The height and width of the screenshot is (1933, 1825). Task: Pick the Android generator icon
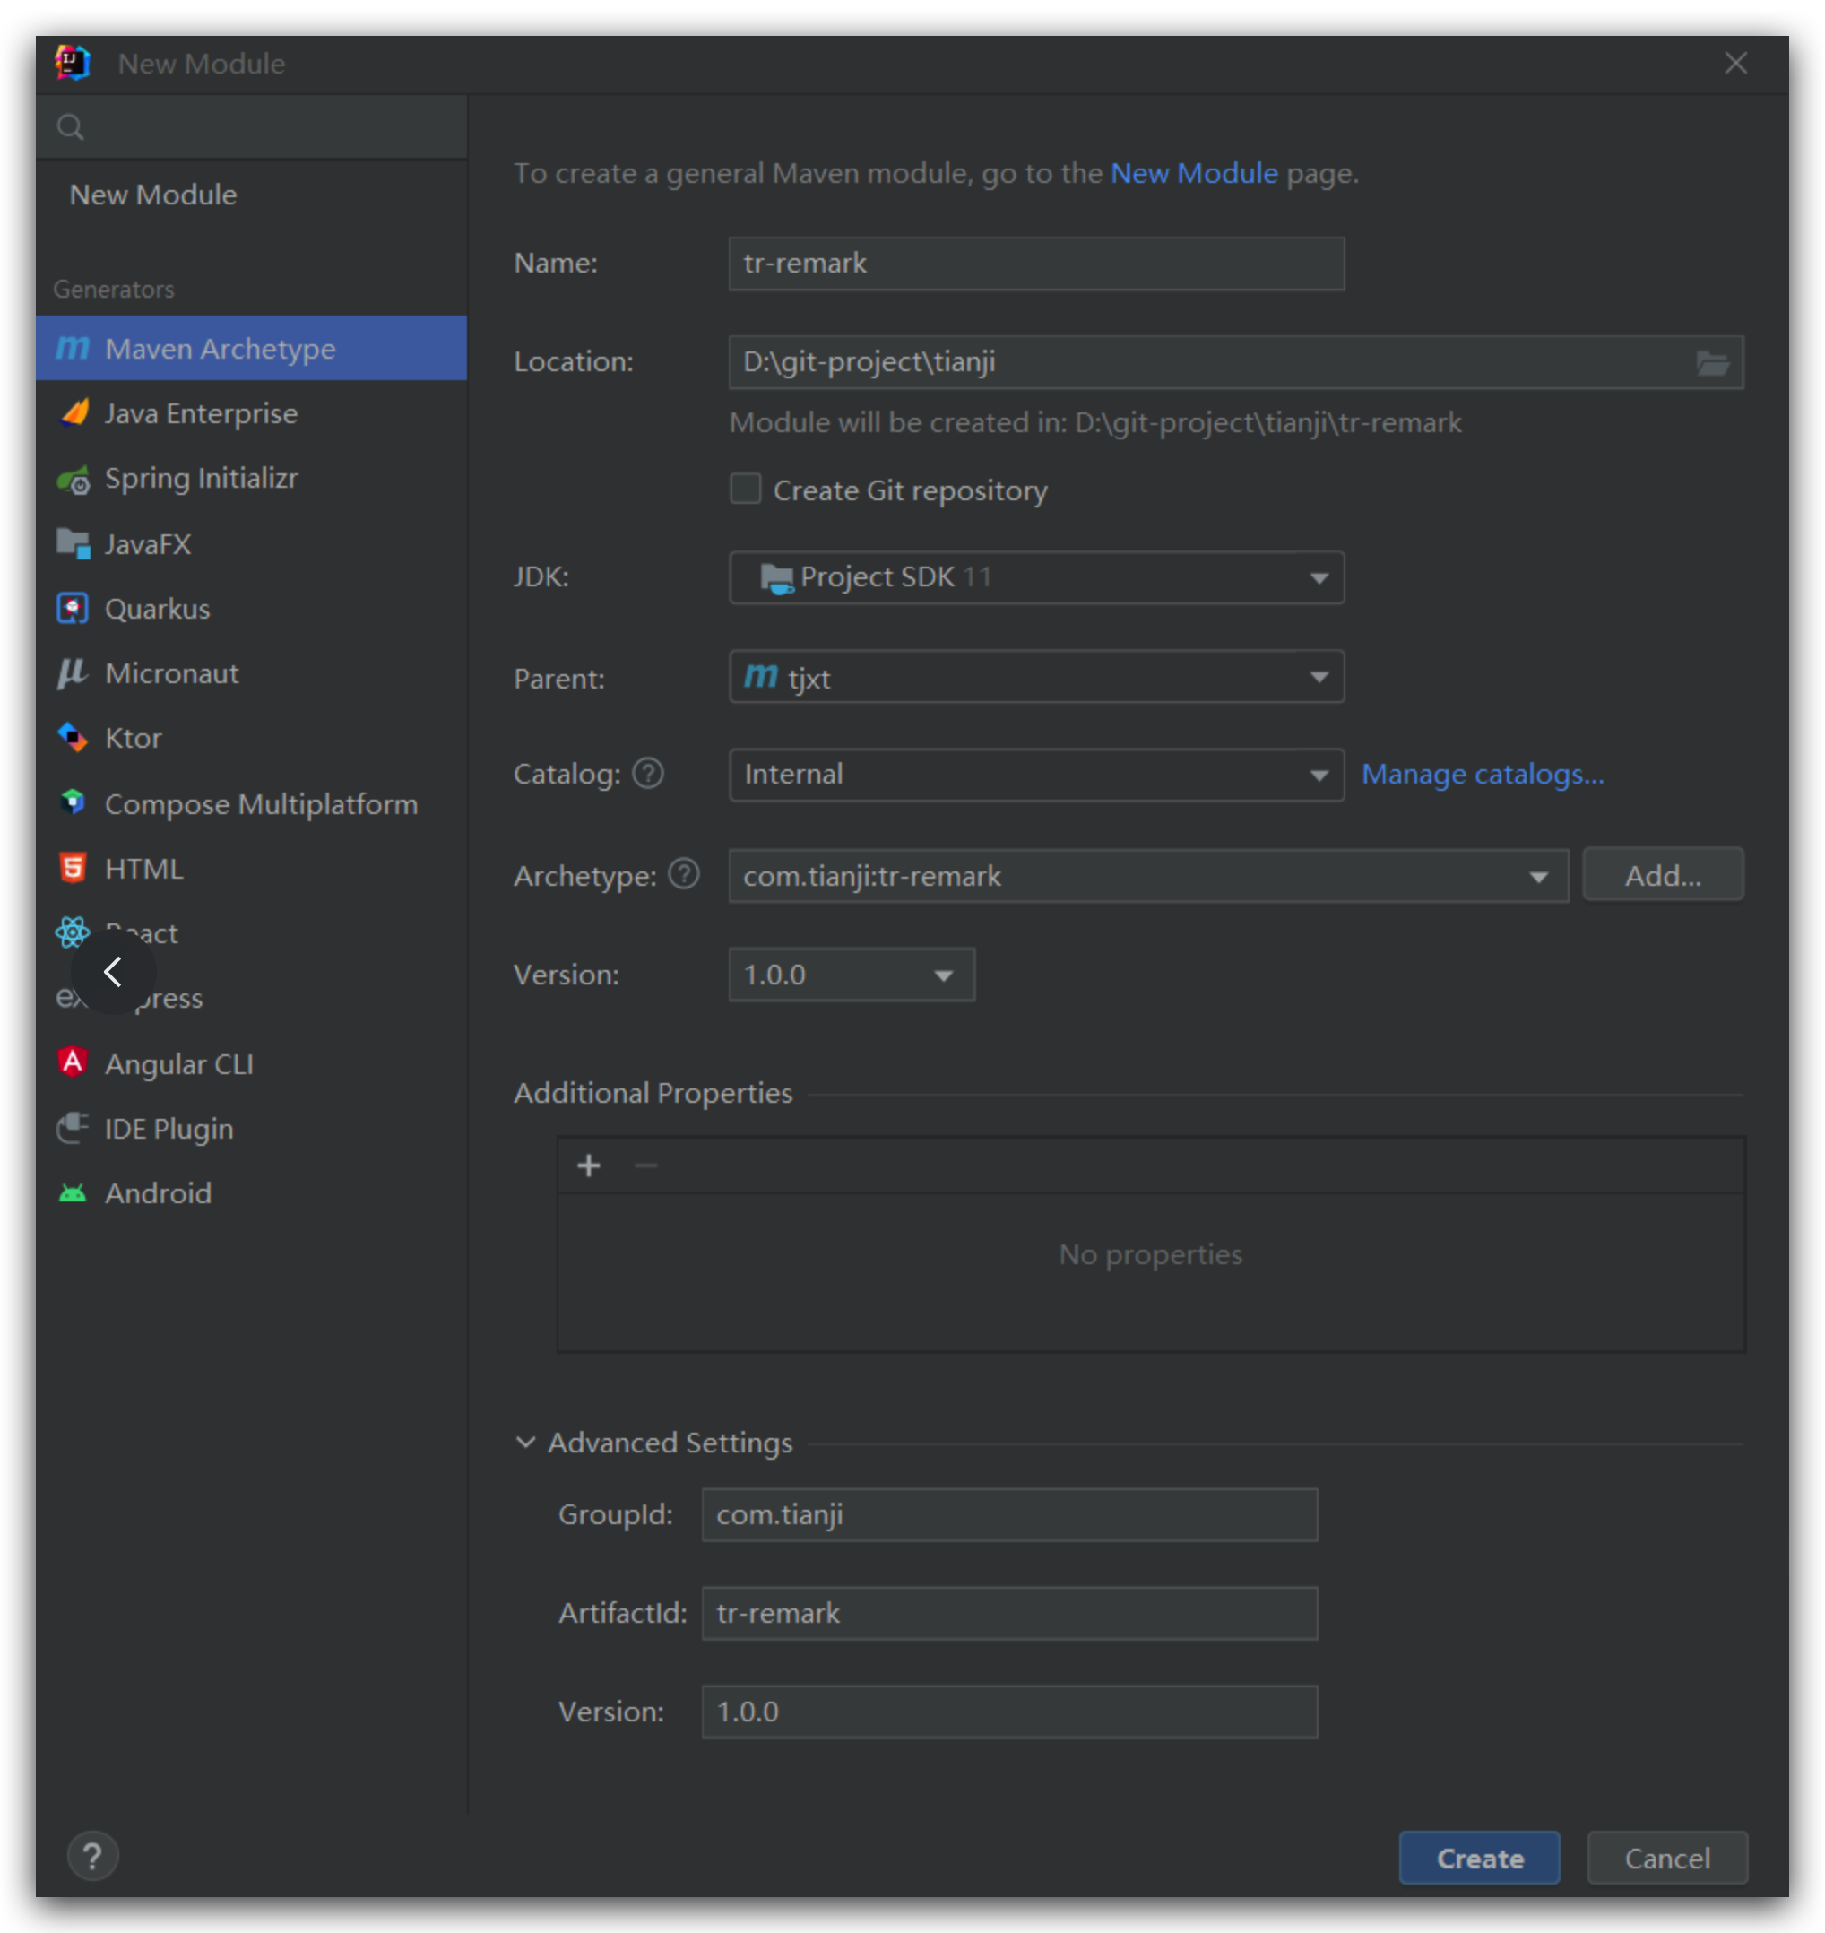(x=74, y=1193)
